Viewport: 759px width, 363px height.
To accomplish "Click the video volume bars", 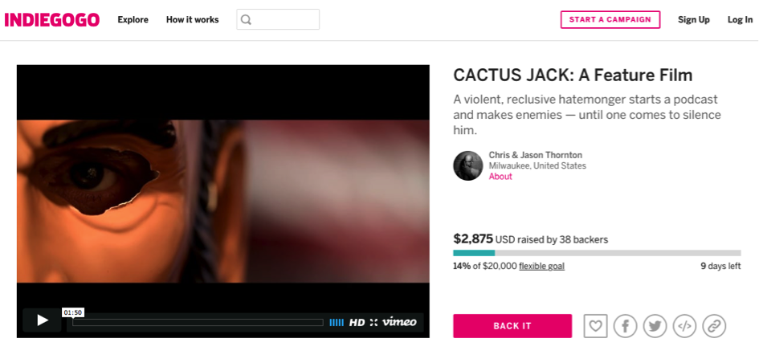I will 337,322.
